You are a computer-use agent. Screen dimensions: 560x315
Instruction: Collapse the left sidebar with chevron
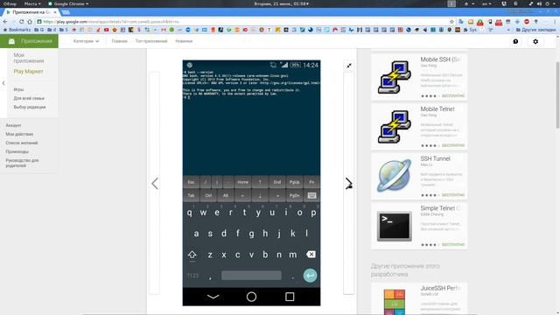pos(3,83)
